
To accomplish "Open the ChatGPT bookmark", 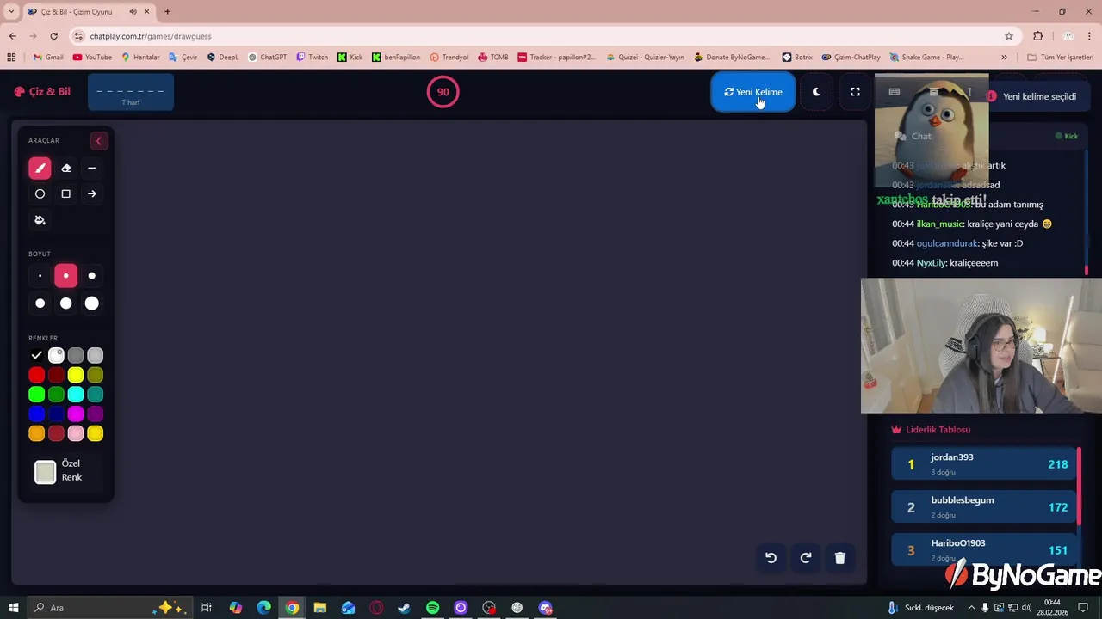I will 267,58.
